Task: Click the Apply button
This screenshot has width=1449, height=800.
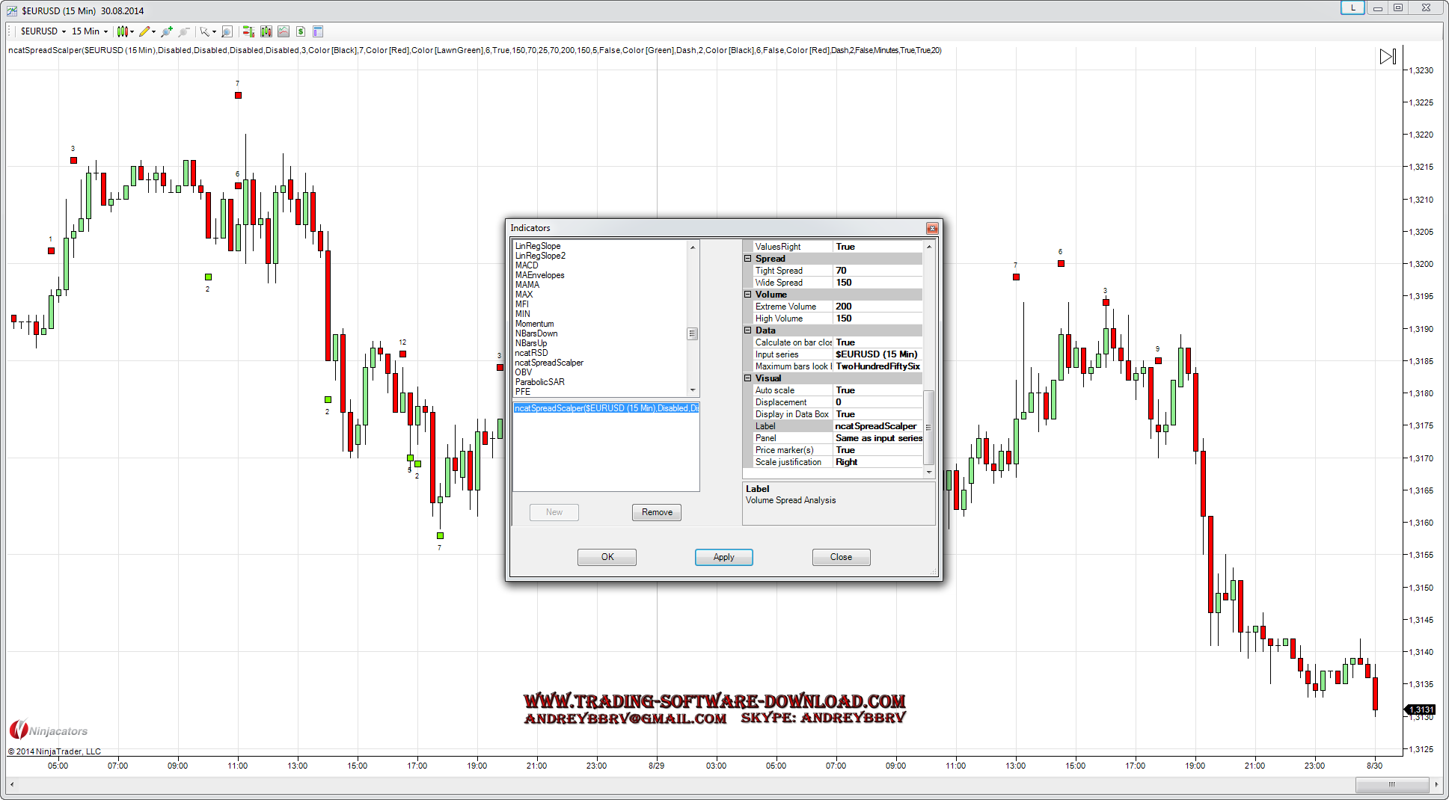Action: pyautogui.click(x=723, y=557)
